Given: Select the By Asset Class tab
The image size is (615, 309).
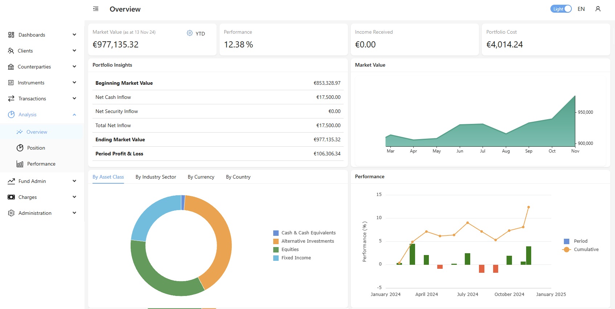Looking at the screenshot, I should [x=108, y=177].
